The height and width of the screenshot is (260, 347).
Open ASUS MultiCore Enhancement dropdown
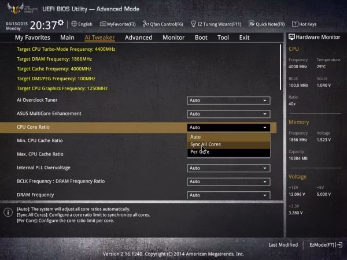(x=228, y=114)
